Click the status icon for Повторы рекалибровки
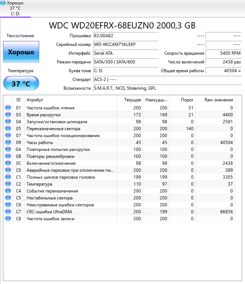245x284 pixels. click(8, 156)
